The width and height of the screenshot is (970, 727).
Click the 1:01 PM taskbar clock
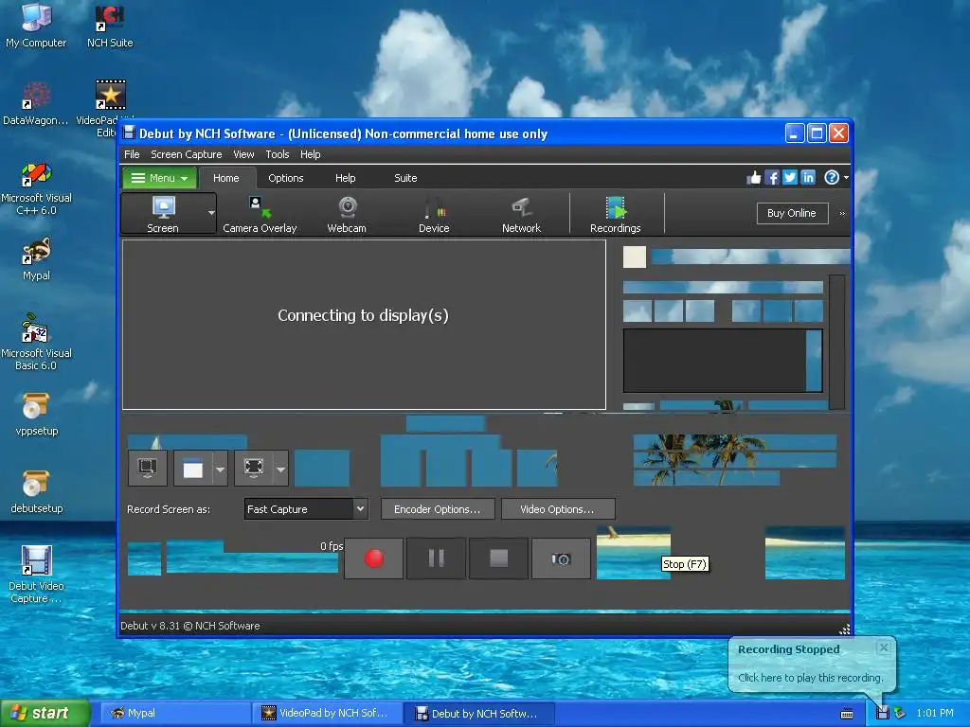tap(935, 713)
